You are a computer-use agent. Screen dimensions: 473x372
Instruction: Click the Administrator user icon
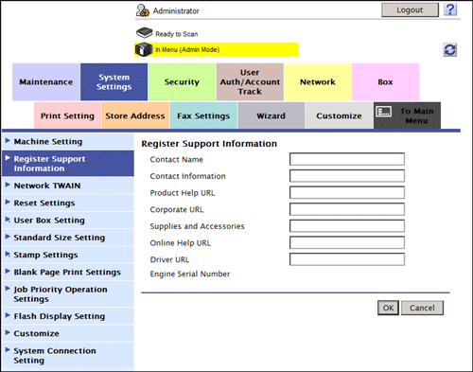click(143, 10)
